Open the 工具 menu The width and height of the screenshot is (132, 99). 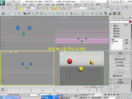[x=18, y=4]
